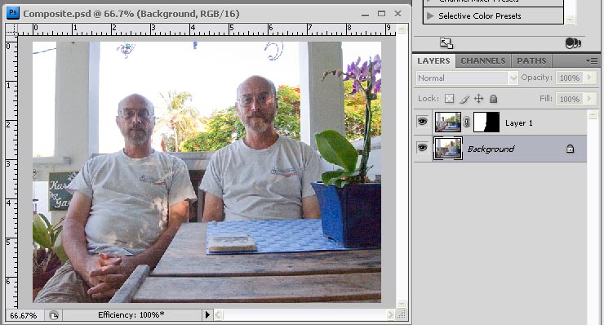Switch to the Channels tab
Viewport: 604px width, 325px height.
point(483,60)
